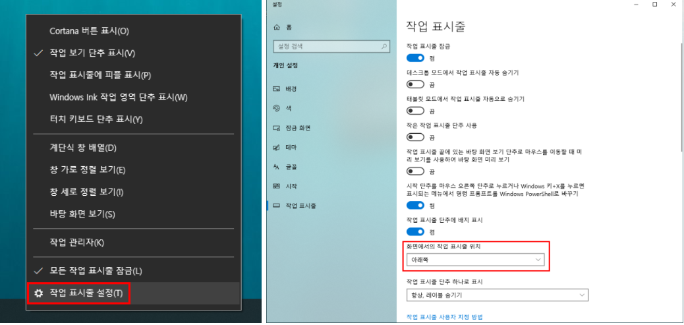684x325 pixels.
Task: Select Cortana 버튼 표시(O) menu entry
Action: [89, 31]
